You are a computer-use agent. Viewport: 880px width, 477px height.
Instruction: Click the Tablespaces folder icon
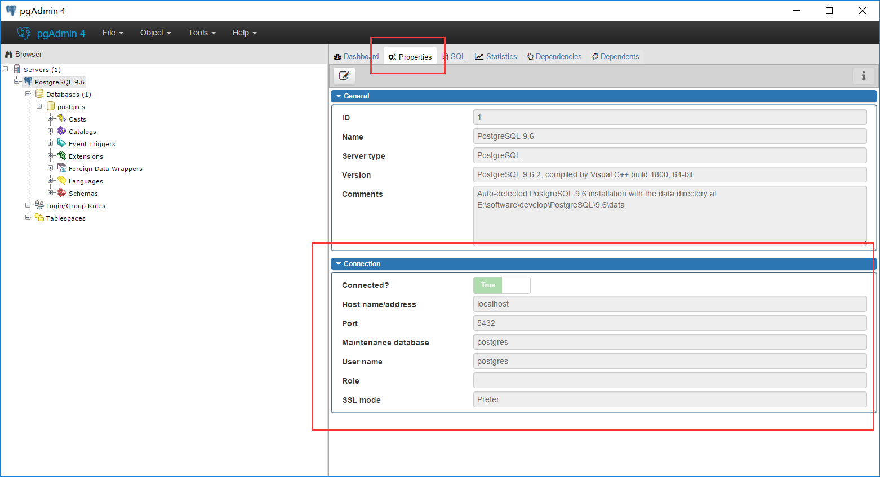(39, 218)
